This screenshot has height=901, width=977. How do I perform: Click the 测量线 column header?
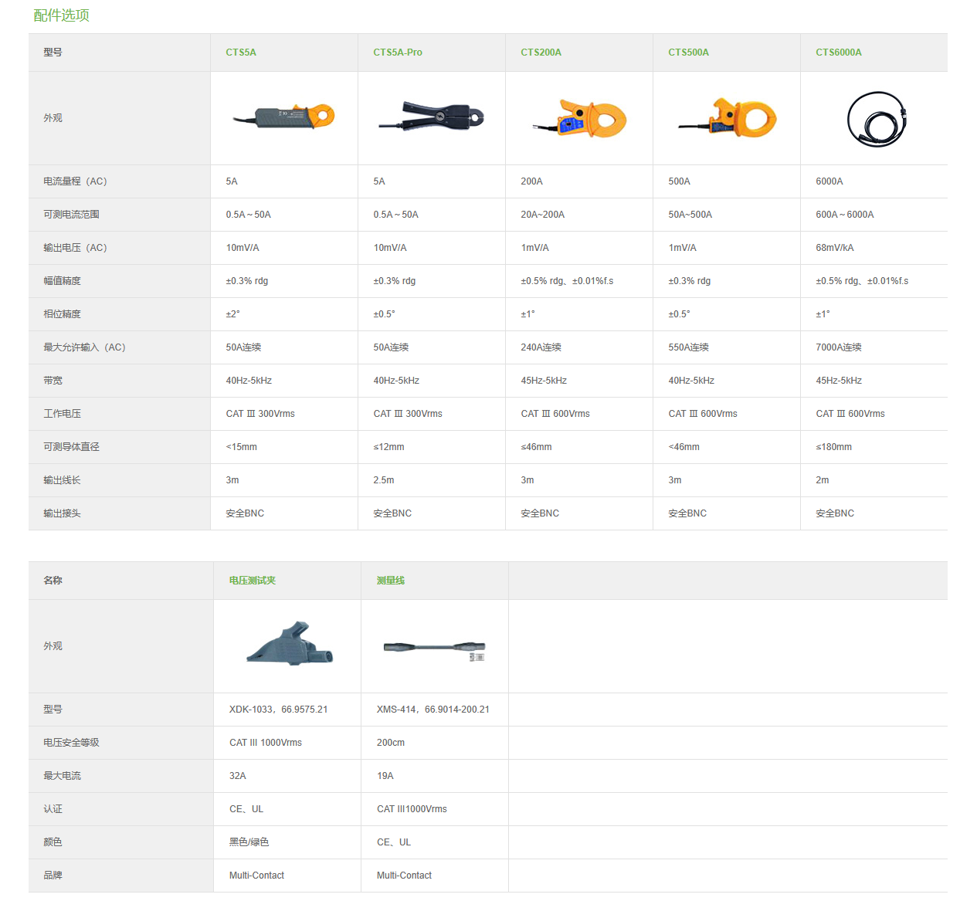pyautogui.click(x=391, y=581)
